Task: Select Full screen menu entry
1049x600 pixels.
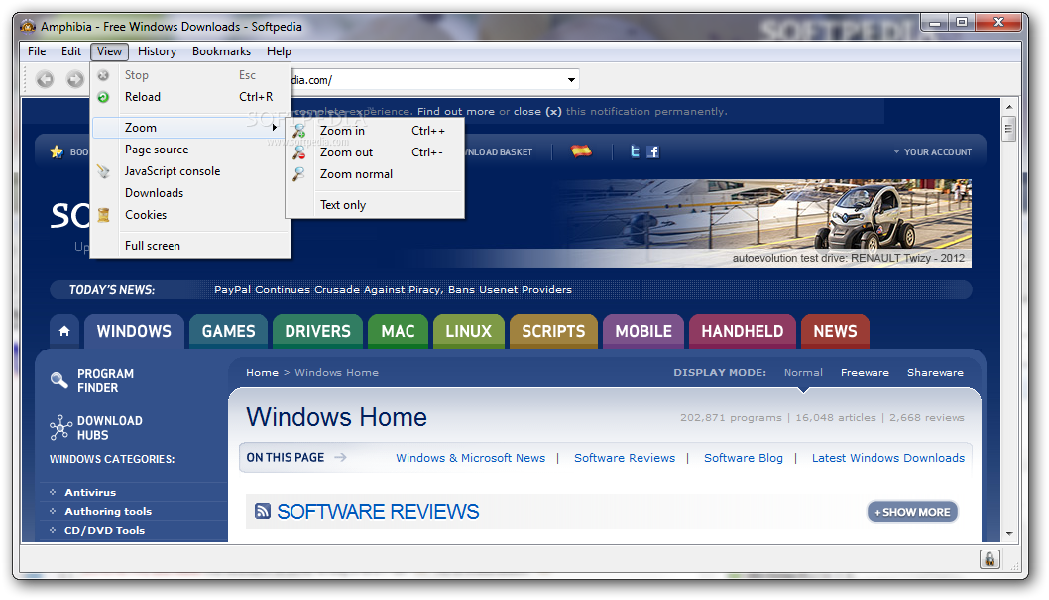Action: coord(190,246)
